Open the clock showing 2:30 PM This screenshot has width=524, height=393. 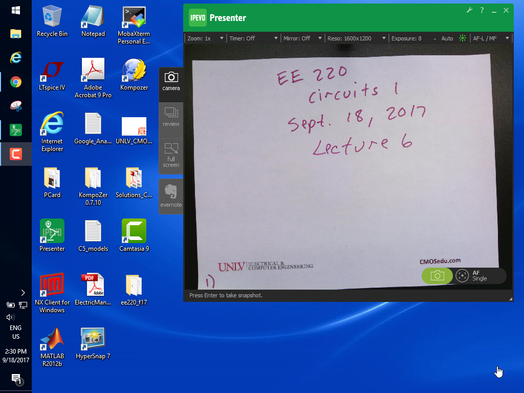point(16,356)
